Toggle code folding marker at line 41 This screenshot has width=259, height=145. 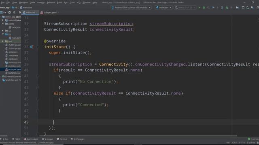[38, 76]
